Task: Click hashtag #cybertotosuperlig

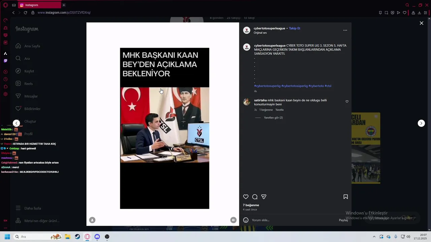Action: 267,86
